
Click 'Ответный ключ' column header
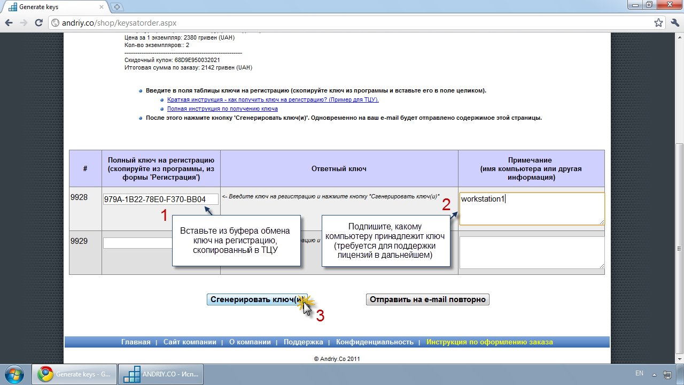point(339,168)
